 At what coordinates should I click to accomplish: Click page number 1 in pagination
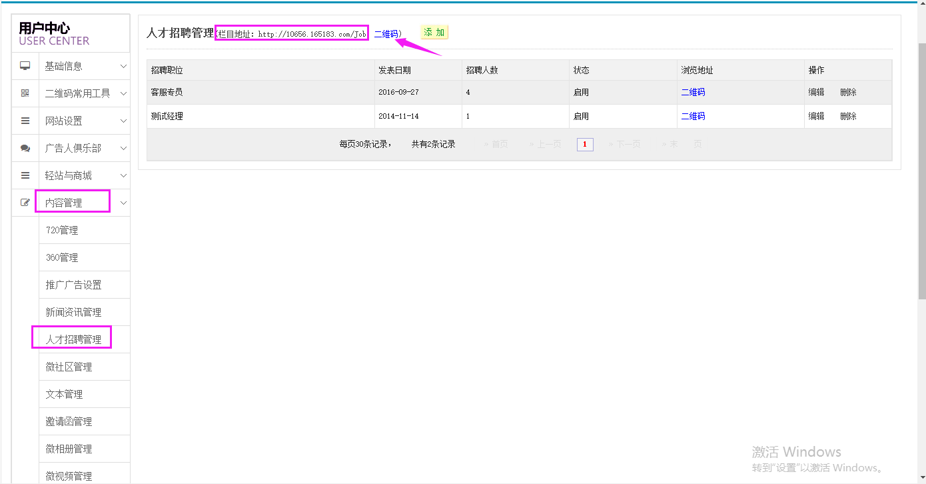[x=585, y=144]
